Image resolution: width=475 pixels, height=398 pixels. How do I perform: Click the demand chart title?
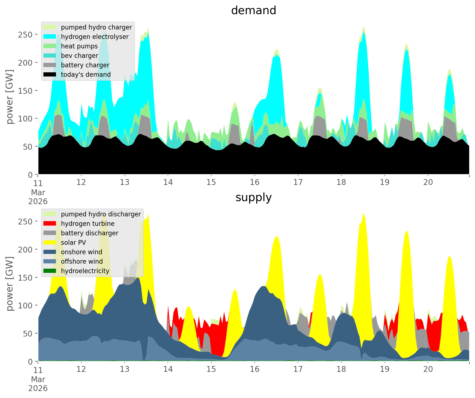[253, 11]
